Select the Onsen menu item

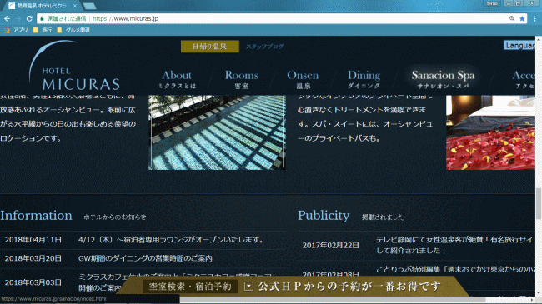tap(303, 79)
